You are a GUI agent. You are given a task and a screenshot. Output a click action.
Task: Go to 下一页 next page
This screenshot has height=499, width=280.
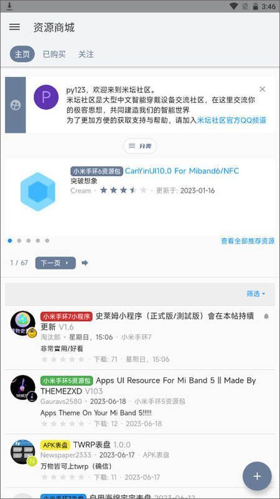coord(55,263)
